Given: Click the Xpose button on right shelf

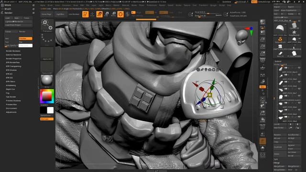Looking at the screenshot, I should (x=262, y=155).
